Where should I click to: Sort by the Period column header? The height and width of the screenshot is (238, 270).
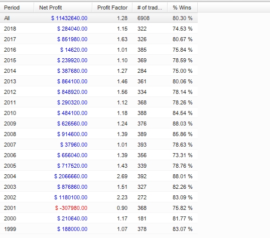point(17,8)
